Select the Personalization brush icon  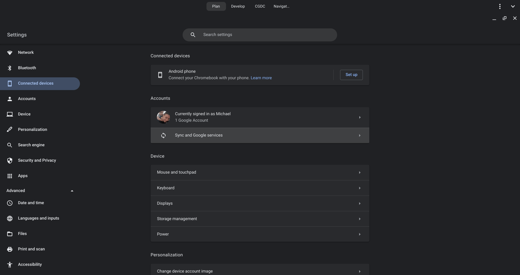click(10, 129)
